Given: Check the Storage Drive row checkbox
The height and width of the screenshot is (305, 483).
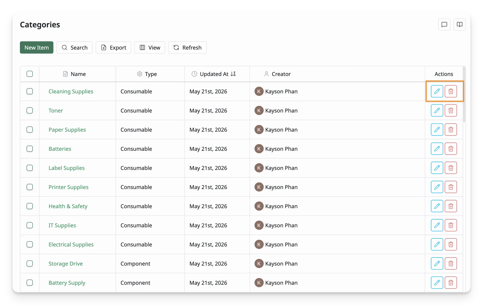Looking at the screenshot, I should click(x=30, y=263).
